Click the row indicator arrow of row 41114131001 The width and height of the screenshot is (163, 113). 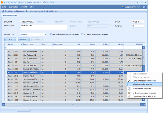click(6, 72)
